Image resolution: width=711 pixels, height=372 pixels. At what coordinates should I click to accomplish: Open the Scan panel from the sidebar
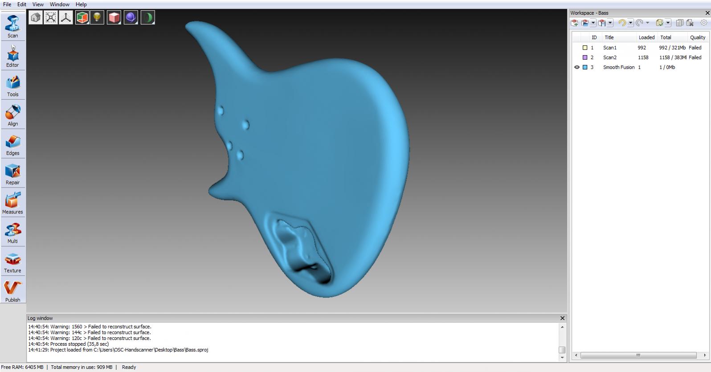pyautogui.click(x=12, y=27)
